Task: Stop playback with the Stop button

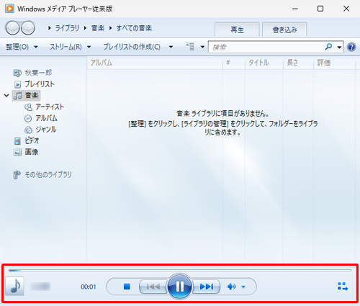Action: coord(127,287)
